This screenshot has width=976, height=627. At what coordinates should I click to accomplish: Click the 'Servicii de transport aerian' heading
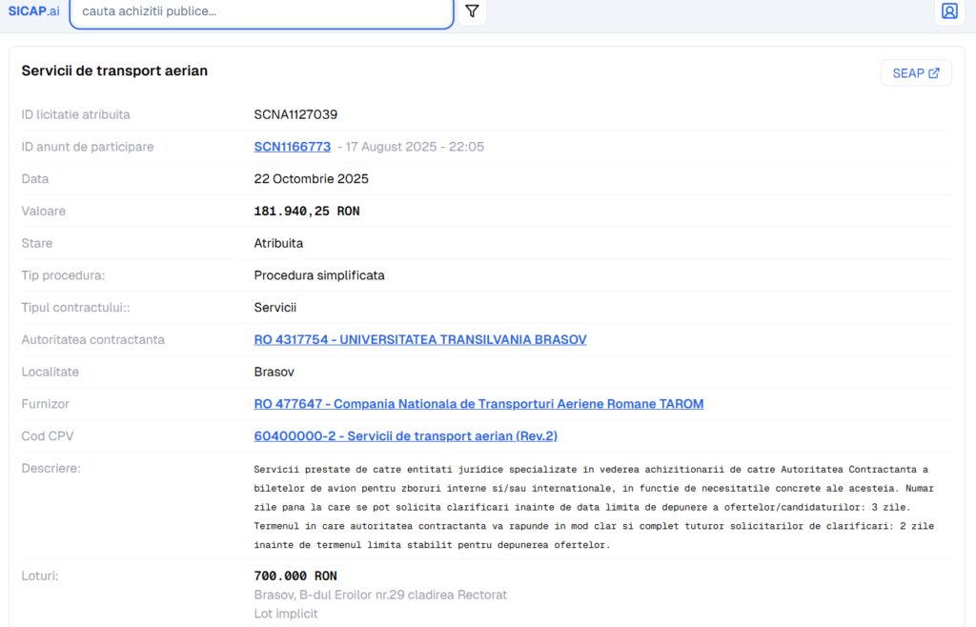pos(114,71)
